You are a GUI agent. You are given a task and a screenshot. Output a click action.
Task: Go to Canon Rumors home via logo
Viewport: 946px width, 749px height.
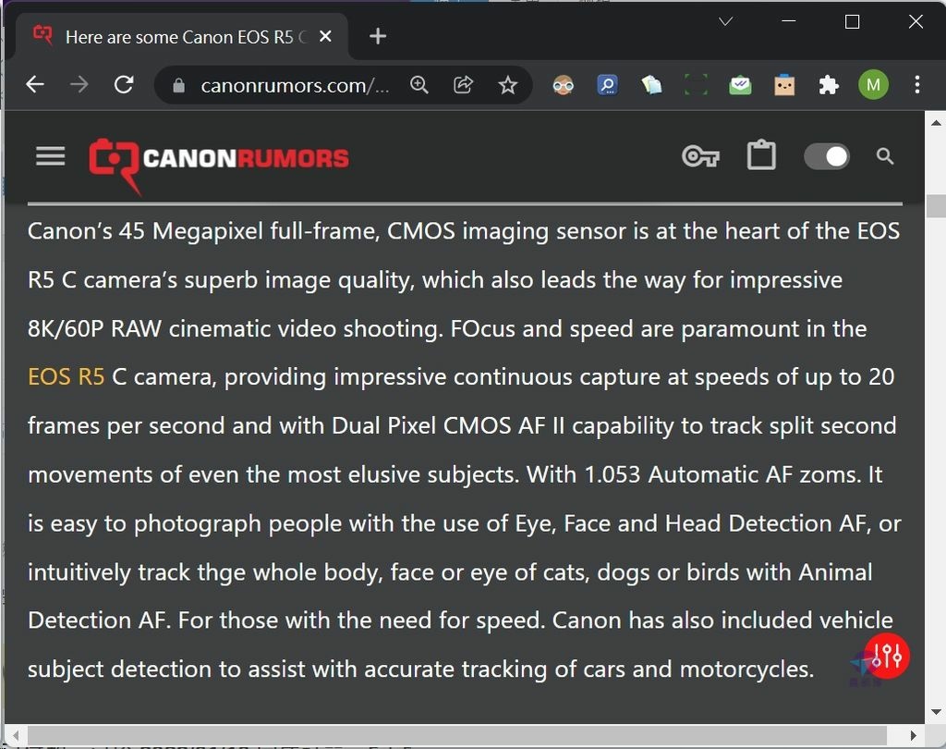(218, 166)
